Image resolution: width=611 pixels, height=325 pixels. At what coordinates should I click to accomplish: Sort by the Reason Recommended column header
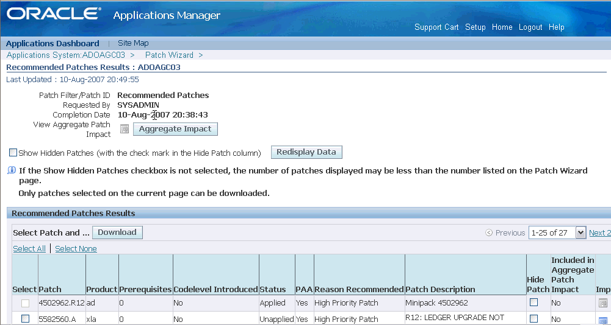point(359,289)
